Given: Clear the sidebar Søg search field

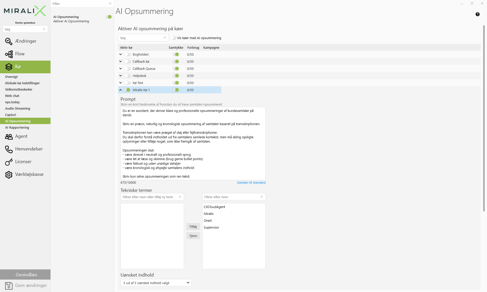Looking at the screenshot, I should (44, 29).
